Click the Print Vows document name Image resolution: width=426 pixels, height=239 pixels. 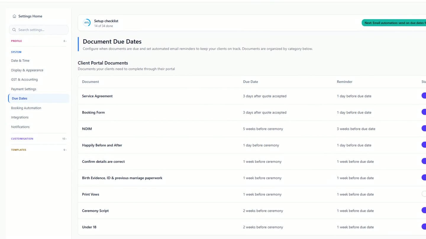(91, 194)
